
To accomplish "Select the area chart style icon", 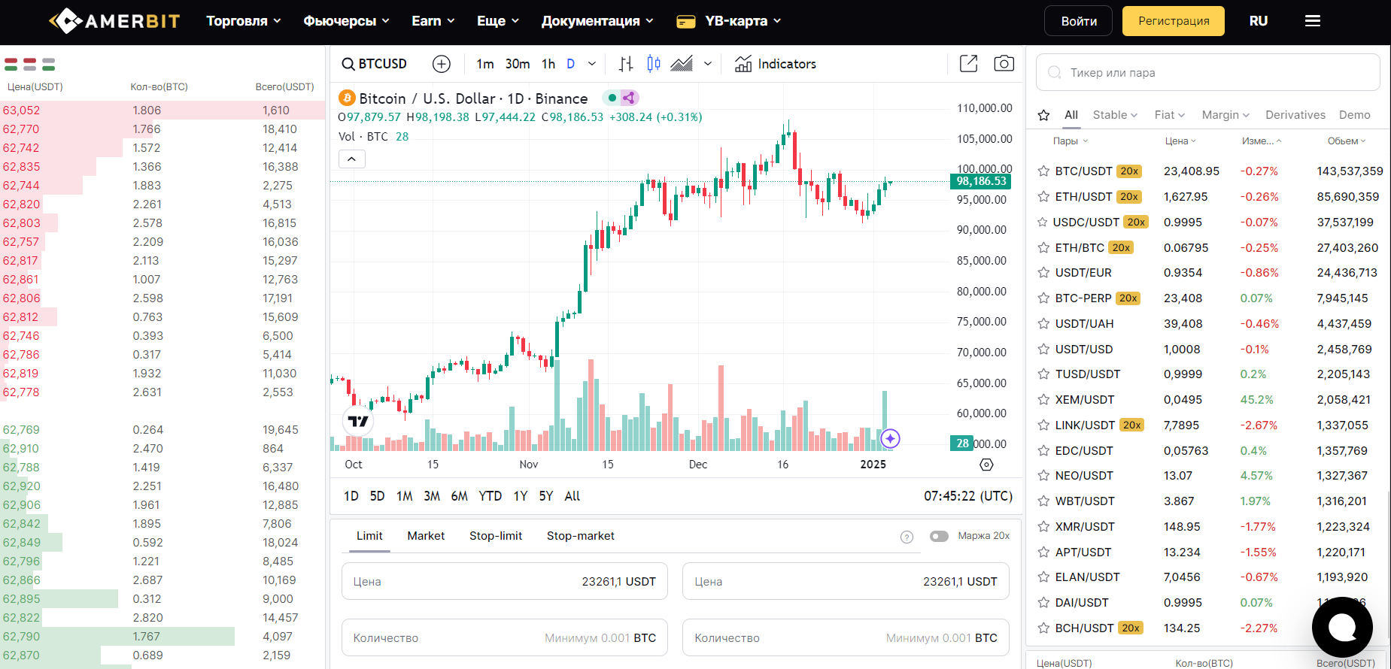I will (x=682, y=64).
